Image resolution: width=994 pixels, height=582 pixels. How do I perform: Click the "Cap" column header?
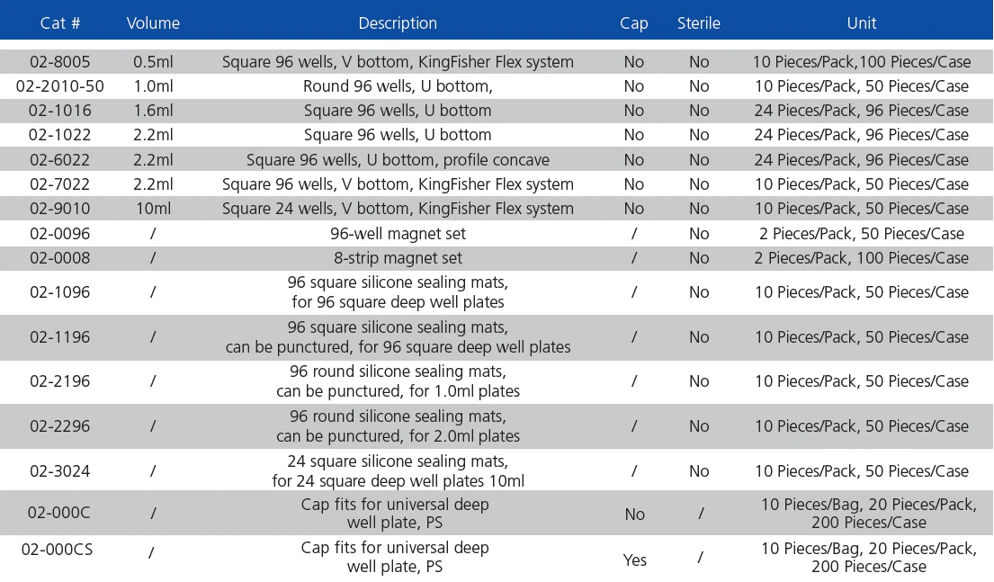pyautogui.click(x=634, y=23)
